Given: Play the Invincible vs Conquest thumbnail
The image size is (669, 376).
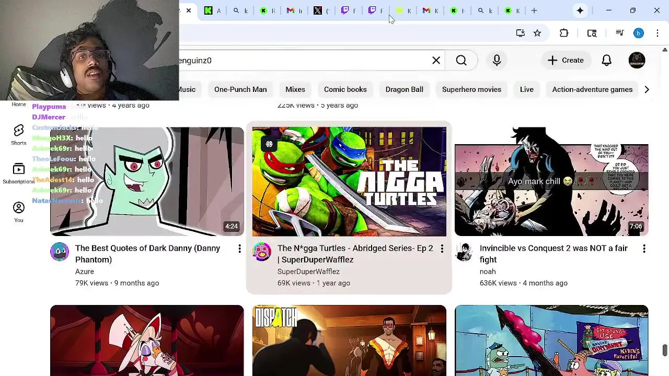Looking at the screenshot, I should click(551, 181).
